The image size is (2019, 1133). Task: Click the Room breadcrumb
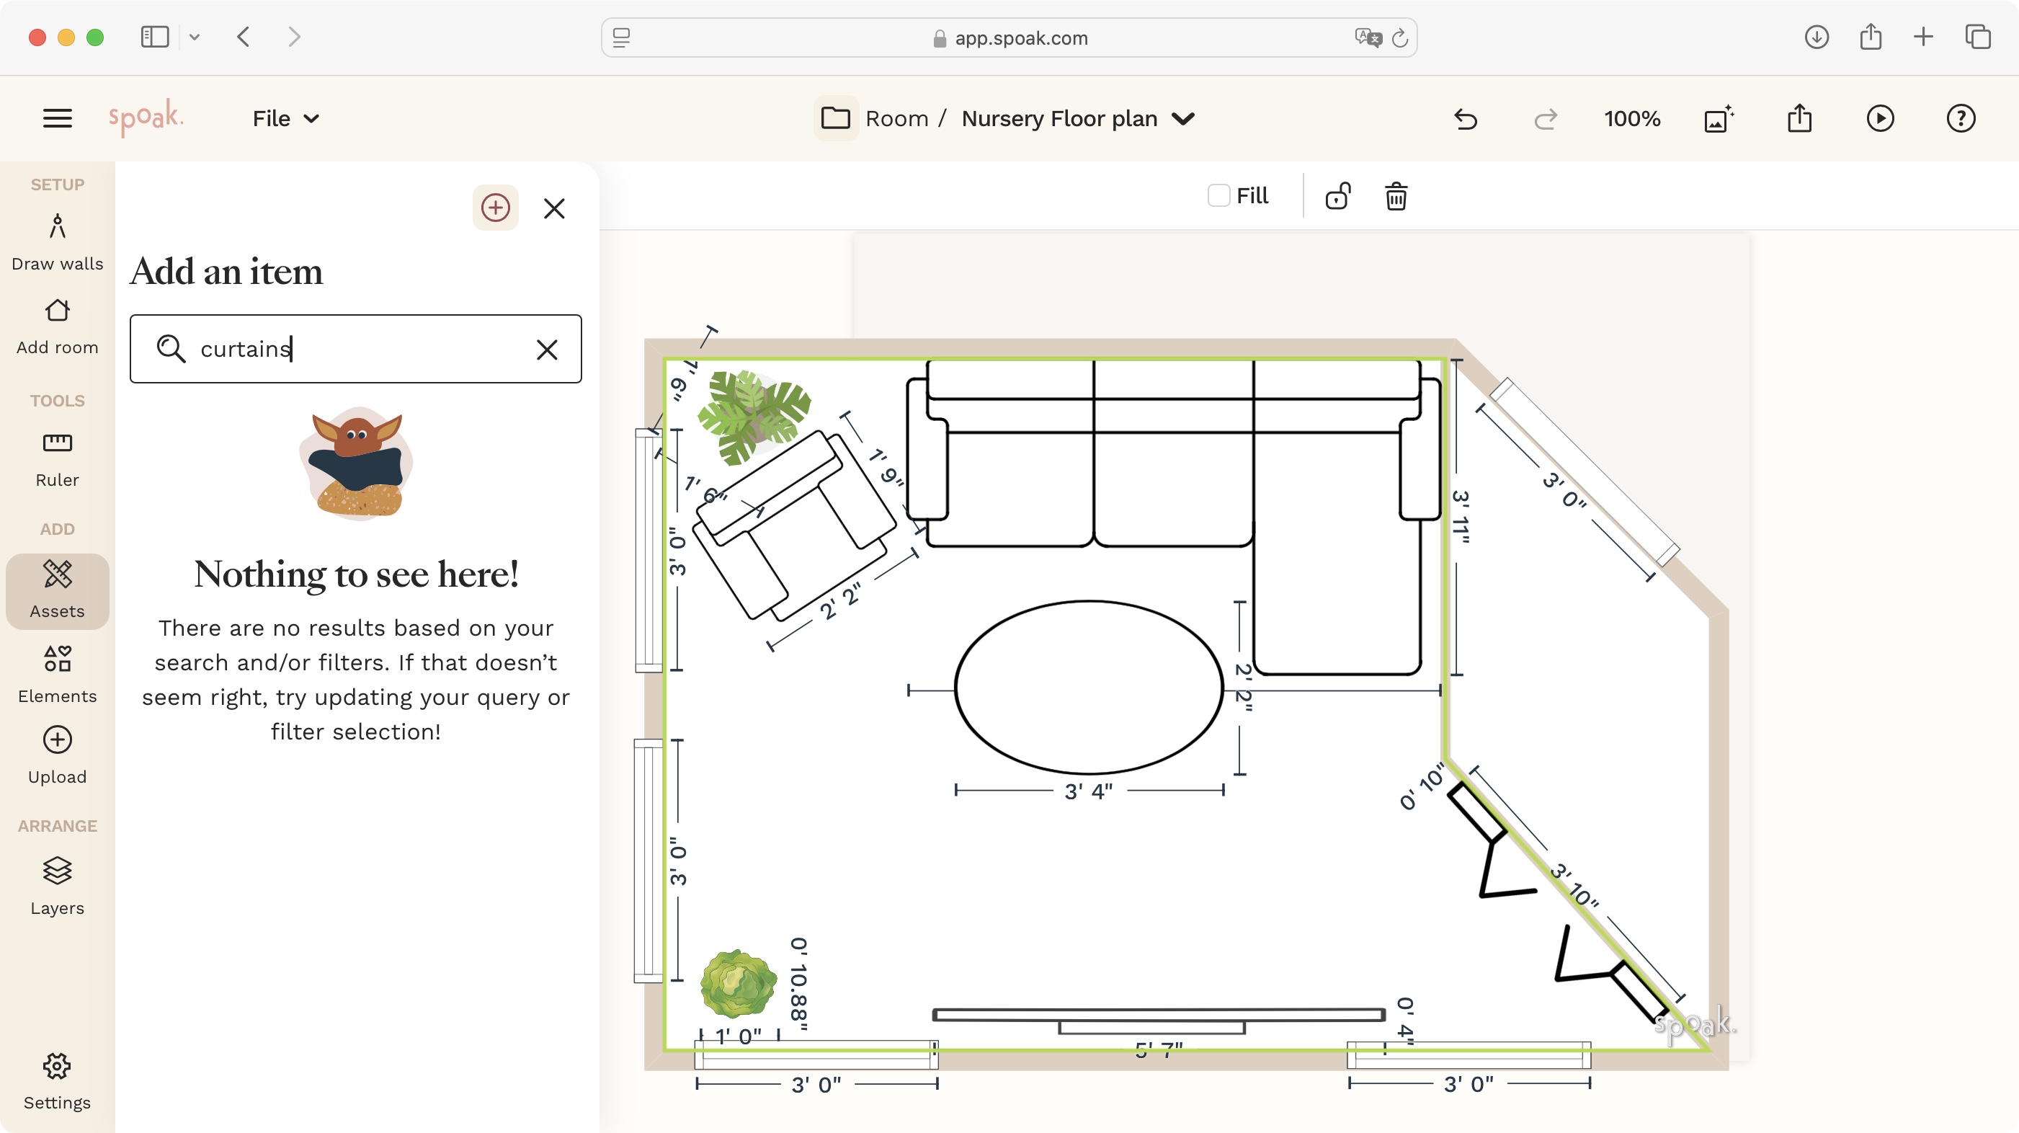[897, 118]
